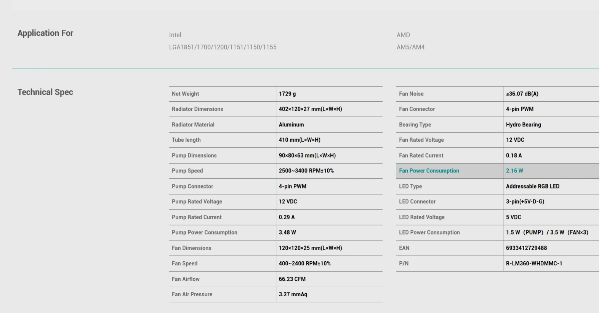Screen dimensions: 599x313
Task: Click the 'Application For' heading
Action: click(x=45, y=33)
